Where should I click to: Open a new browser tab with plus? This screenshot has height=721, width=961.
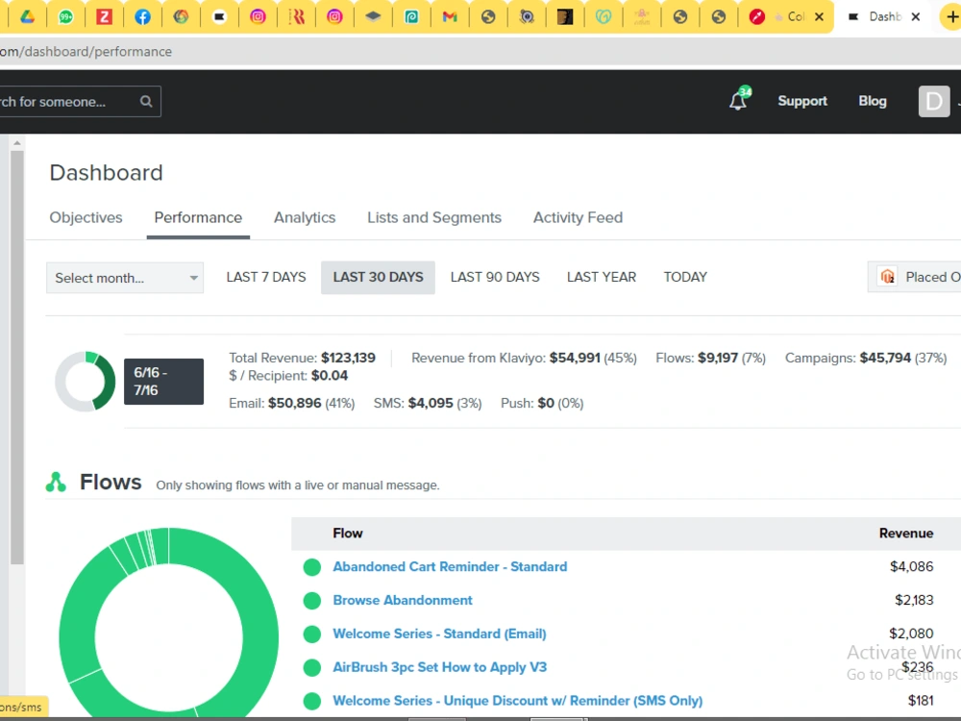click(x=951, y=16)
